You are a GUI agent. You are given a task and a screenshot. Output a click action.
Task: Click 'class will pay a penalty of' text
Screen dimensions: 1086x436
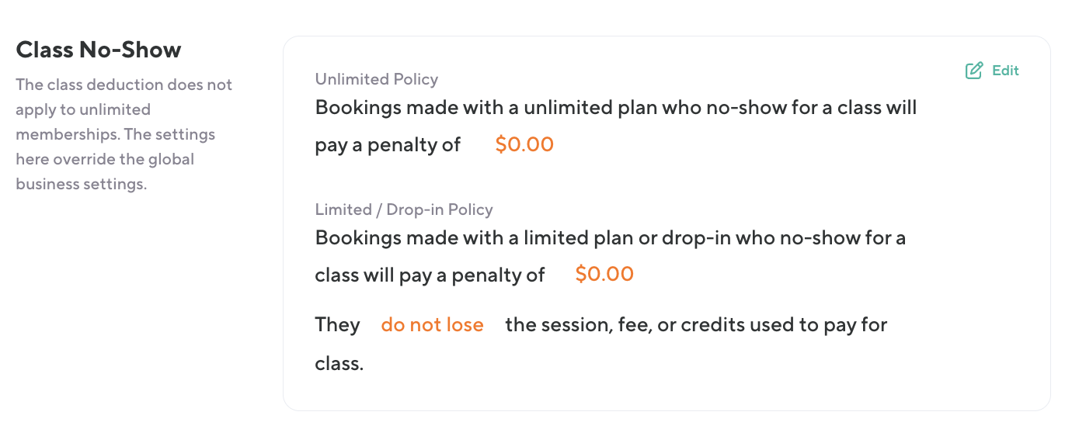[x=430, y=275]
